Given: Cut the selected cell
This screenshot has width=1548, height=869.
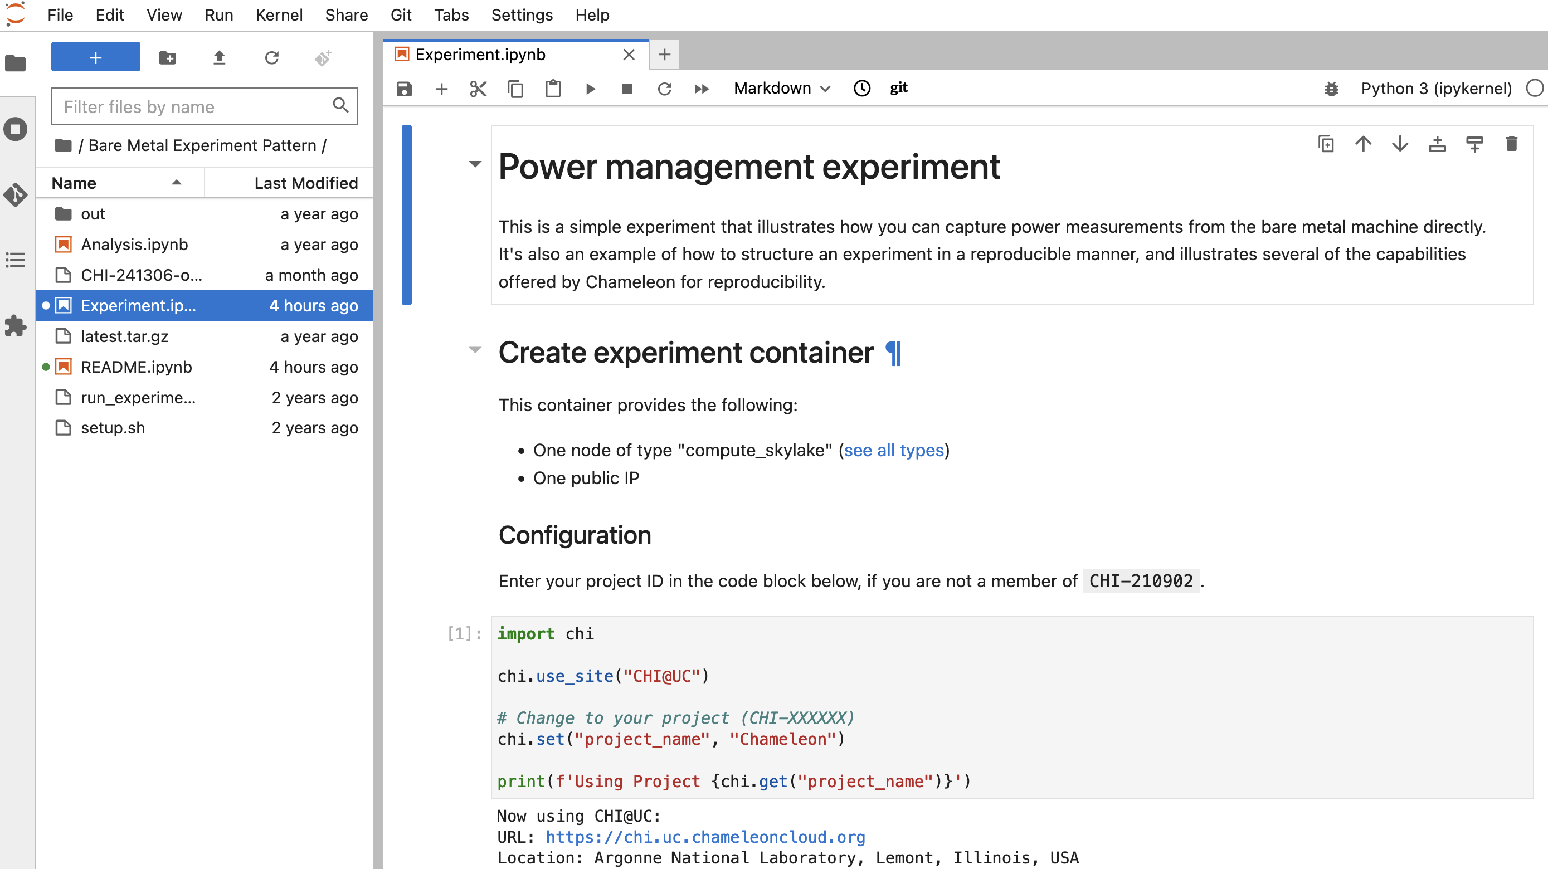Looking at the screenshot, I should pyautogui.click(x=478, y=89).
